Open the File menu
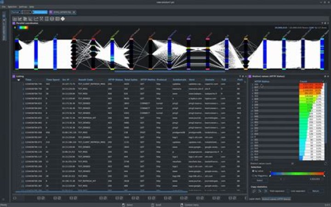This screenshot has width=331, height=207. (x=4, y=7)
